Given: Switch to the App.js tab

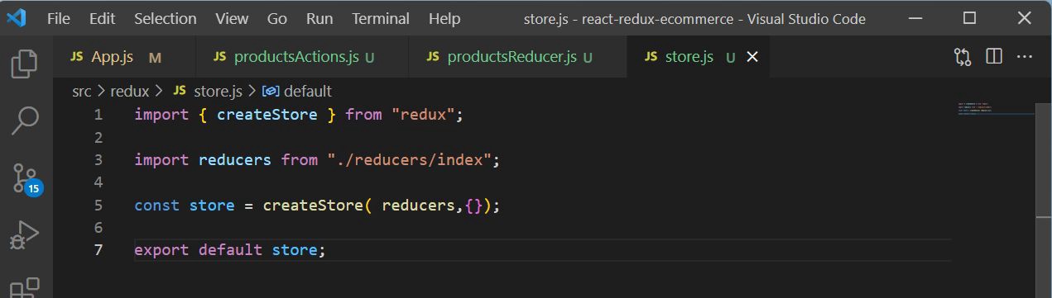Looking at the screenshot, I should tap(125, 57).
